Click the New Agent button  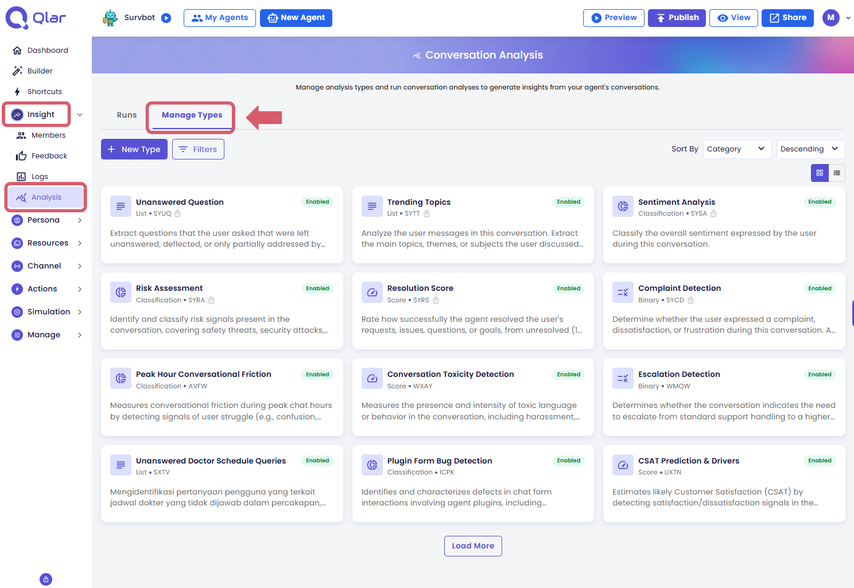296,18
